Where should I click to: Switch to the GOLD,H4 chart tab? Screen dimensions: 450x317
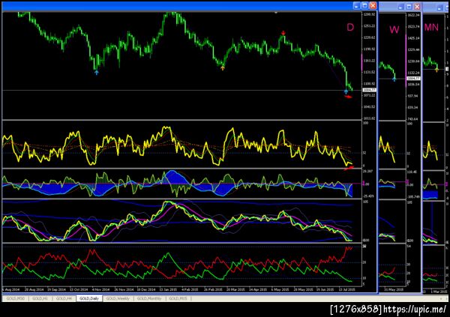tap(64, 299)
